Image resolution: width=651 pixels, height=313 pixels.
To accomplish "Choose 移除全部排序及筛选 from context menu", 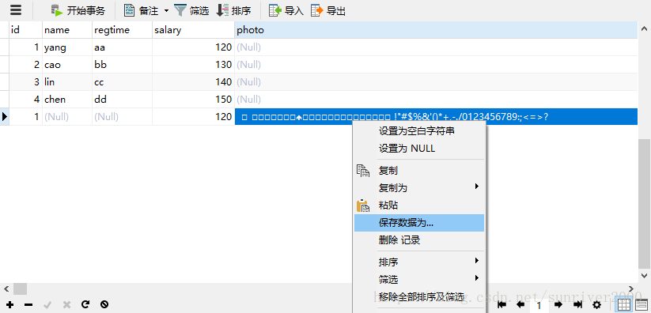I will tap(419, 296).
